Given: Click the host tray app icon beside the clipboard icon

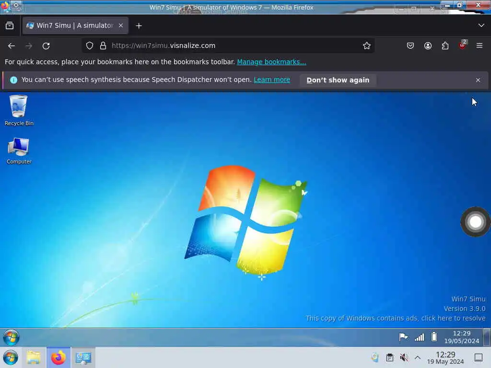Looking at the screenshot, I should [375, 357].
